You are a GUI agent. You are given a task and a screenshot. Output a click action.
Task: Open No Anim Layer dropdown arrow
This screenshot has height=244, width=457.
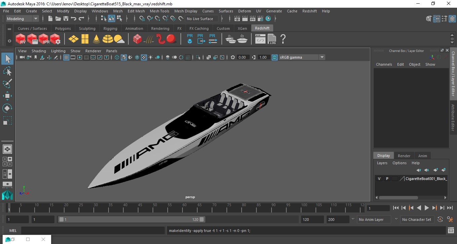[x=353, y=220]
